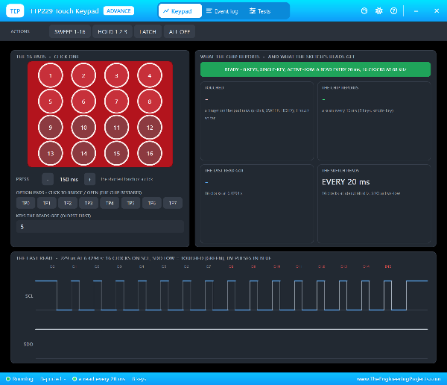447x385 pixels.
Task: Tap touch pad number 12
Action: (x=150, y=128)
